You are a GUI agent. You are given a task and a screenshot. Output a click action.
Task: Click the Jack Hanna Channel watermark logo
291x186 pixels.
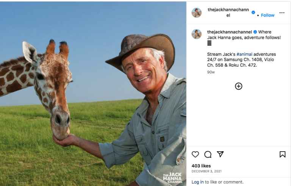coord(172,178)
